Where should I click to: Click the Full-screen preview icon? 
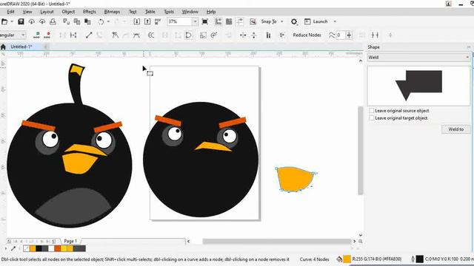(x=204, y=21)
